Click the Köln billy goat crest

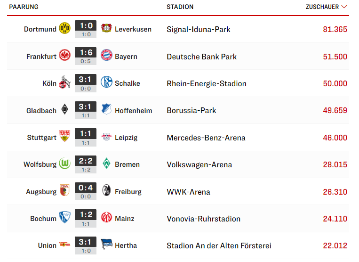tap(65, 82)
